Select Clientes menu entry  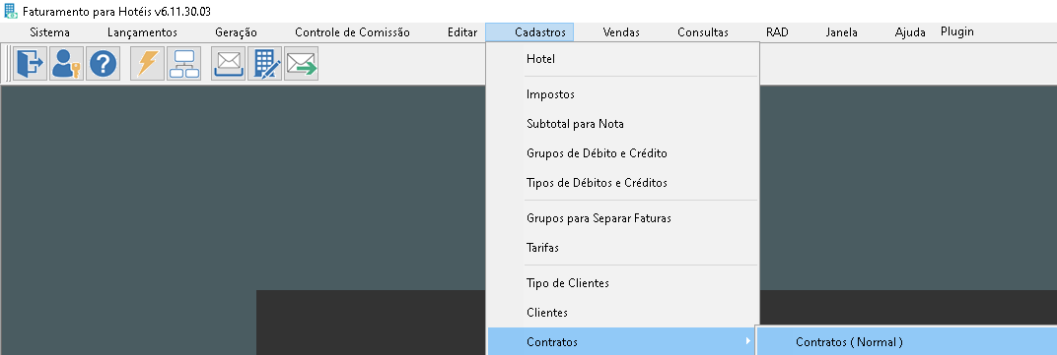pyautogui.click(x=623, y=314)
